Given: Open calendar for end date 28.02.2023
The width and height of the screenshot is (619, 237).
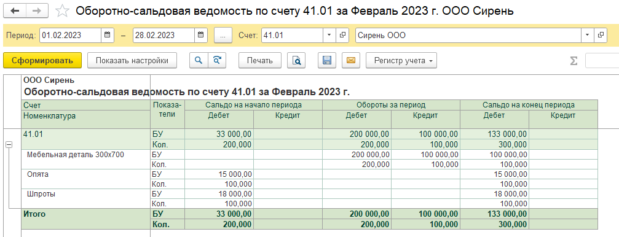Looking at the screenshot, I should pos(201,35).
